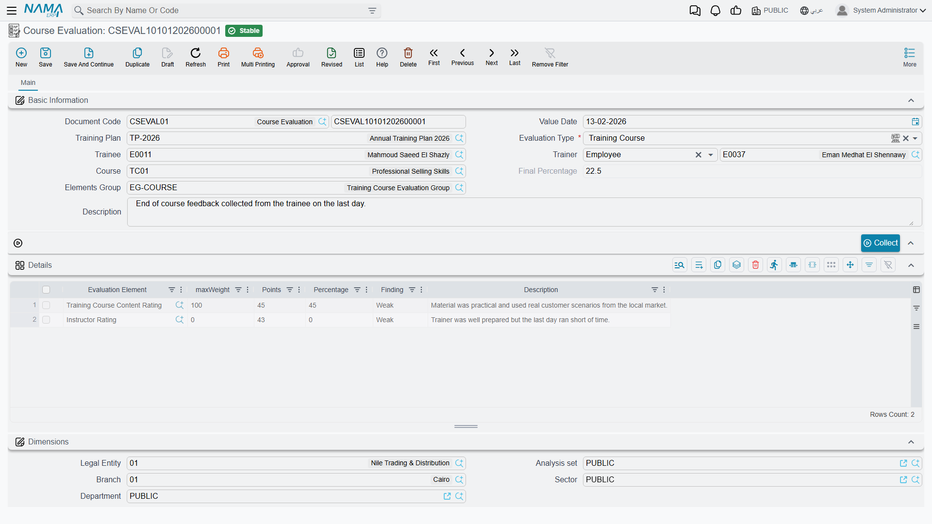Open the chat messages icon
This screenshot has width=932, height=524.
point(695,11)
